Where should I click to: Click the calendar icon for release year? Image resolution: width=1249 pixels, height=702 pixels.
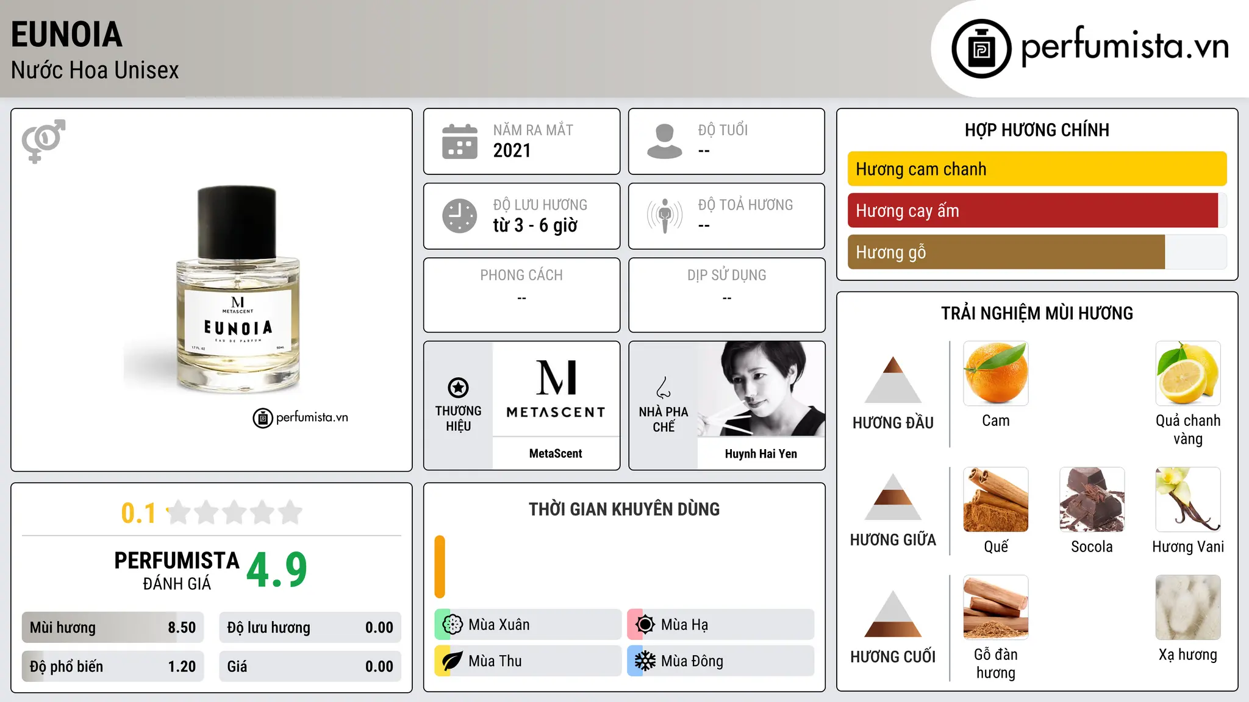[x=460, y=141]
